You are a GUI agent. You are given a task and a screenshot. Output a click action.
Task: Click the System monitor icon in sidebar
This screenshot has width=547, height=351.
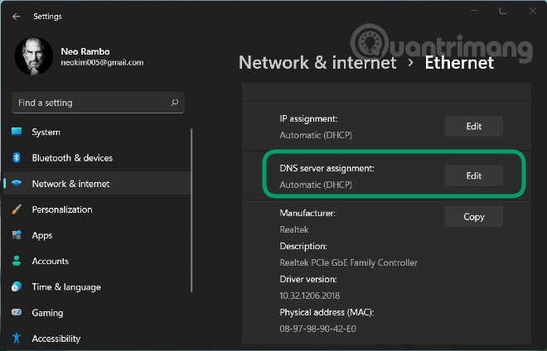coord(17,132)
